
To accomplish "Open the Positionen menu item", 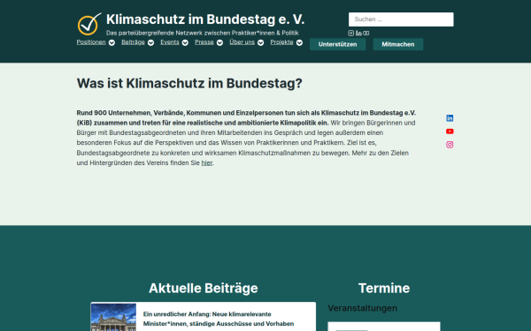I will click(91, 42).
